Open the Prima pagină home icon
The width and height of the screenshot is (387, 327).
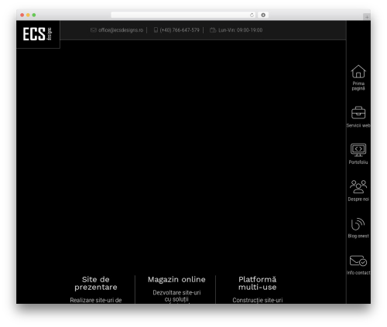point(358,71)
